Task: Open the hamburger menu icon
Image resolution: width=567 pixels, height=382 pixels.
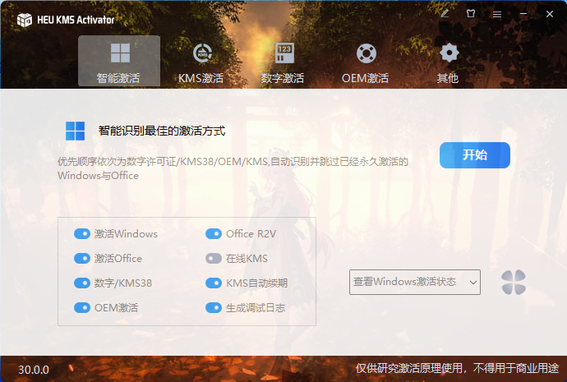Action: coord(496,14)
